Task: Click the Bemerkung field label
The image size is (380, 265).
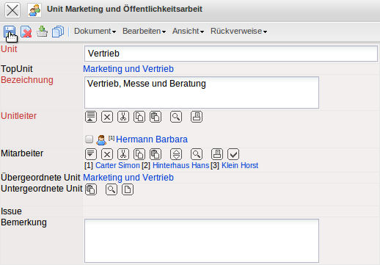Action: [23, 222]
